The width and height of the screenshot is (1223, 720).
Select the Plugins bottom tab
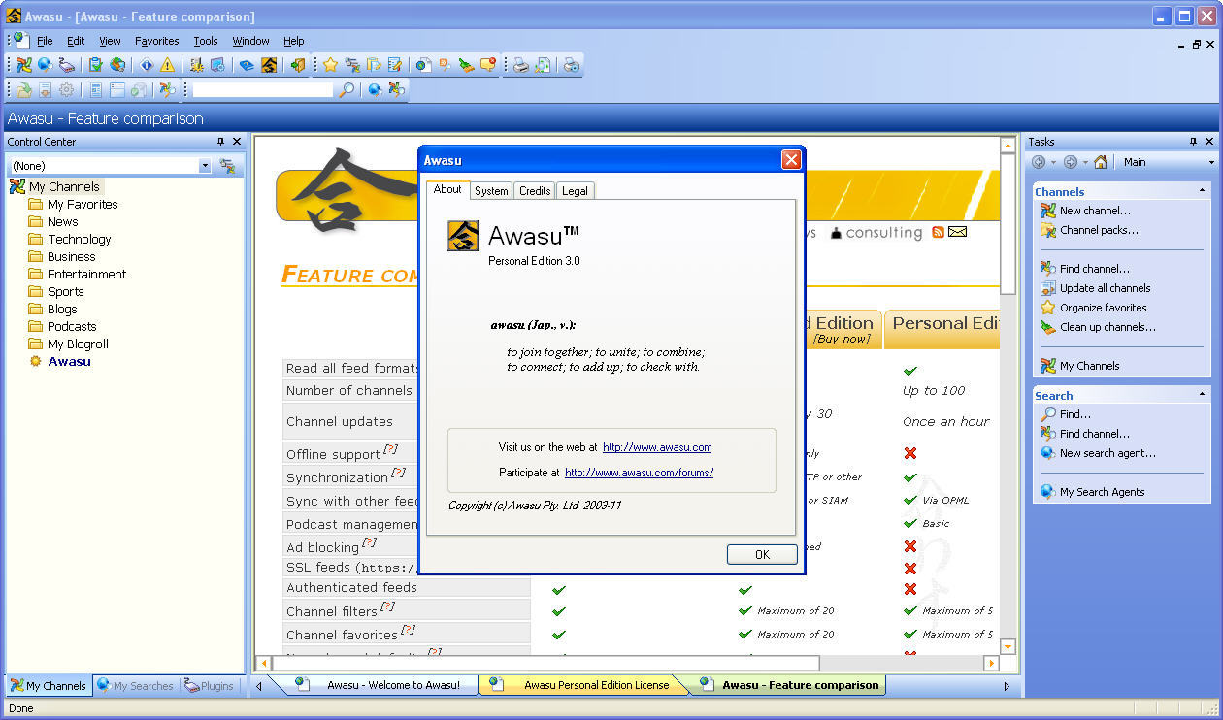tap(209, 686)
